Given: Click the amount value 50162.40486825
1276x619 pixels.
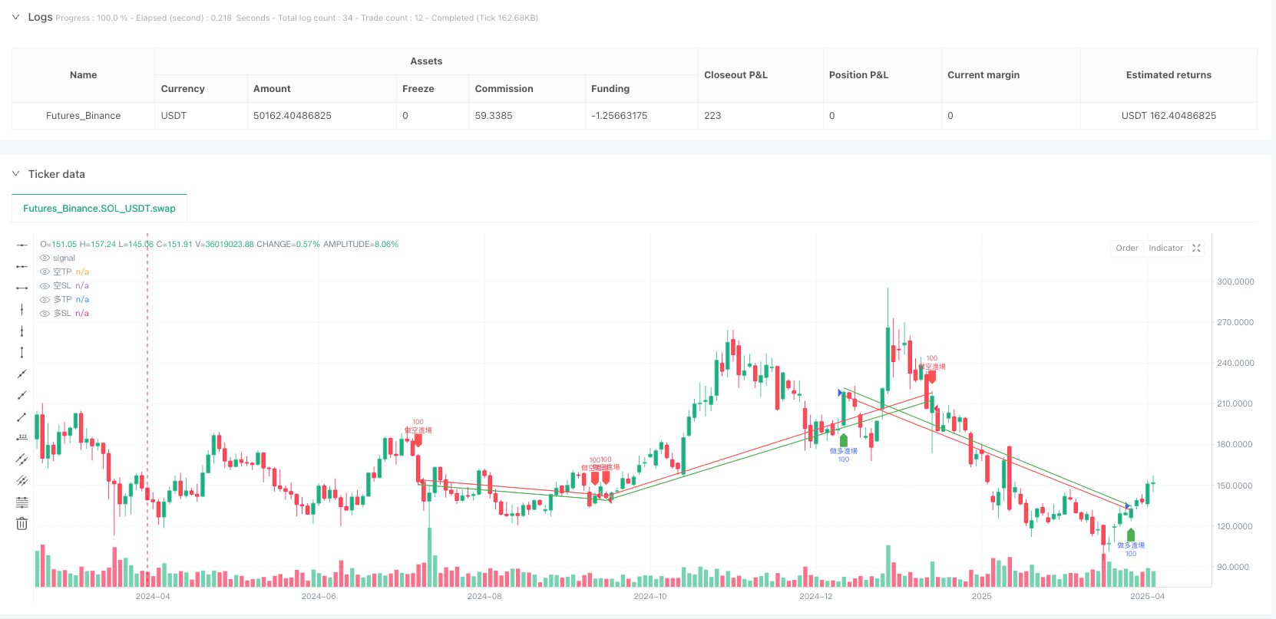Looking at the screenshot, I should point(293,116).
